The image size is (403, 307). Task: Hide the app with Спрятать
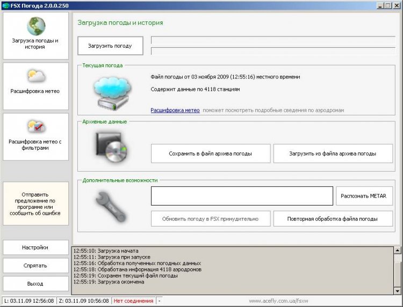35,265
